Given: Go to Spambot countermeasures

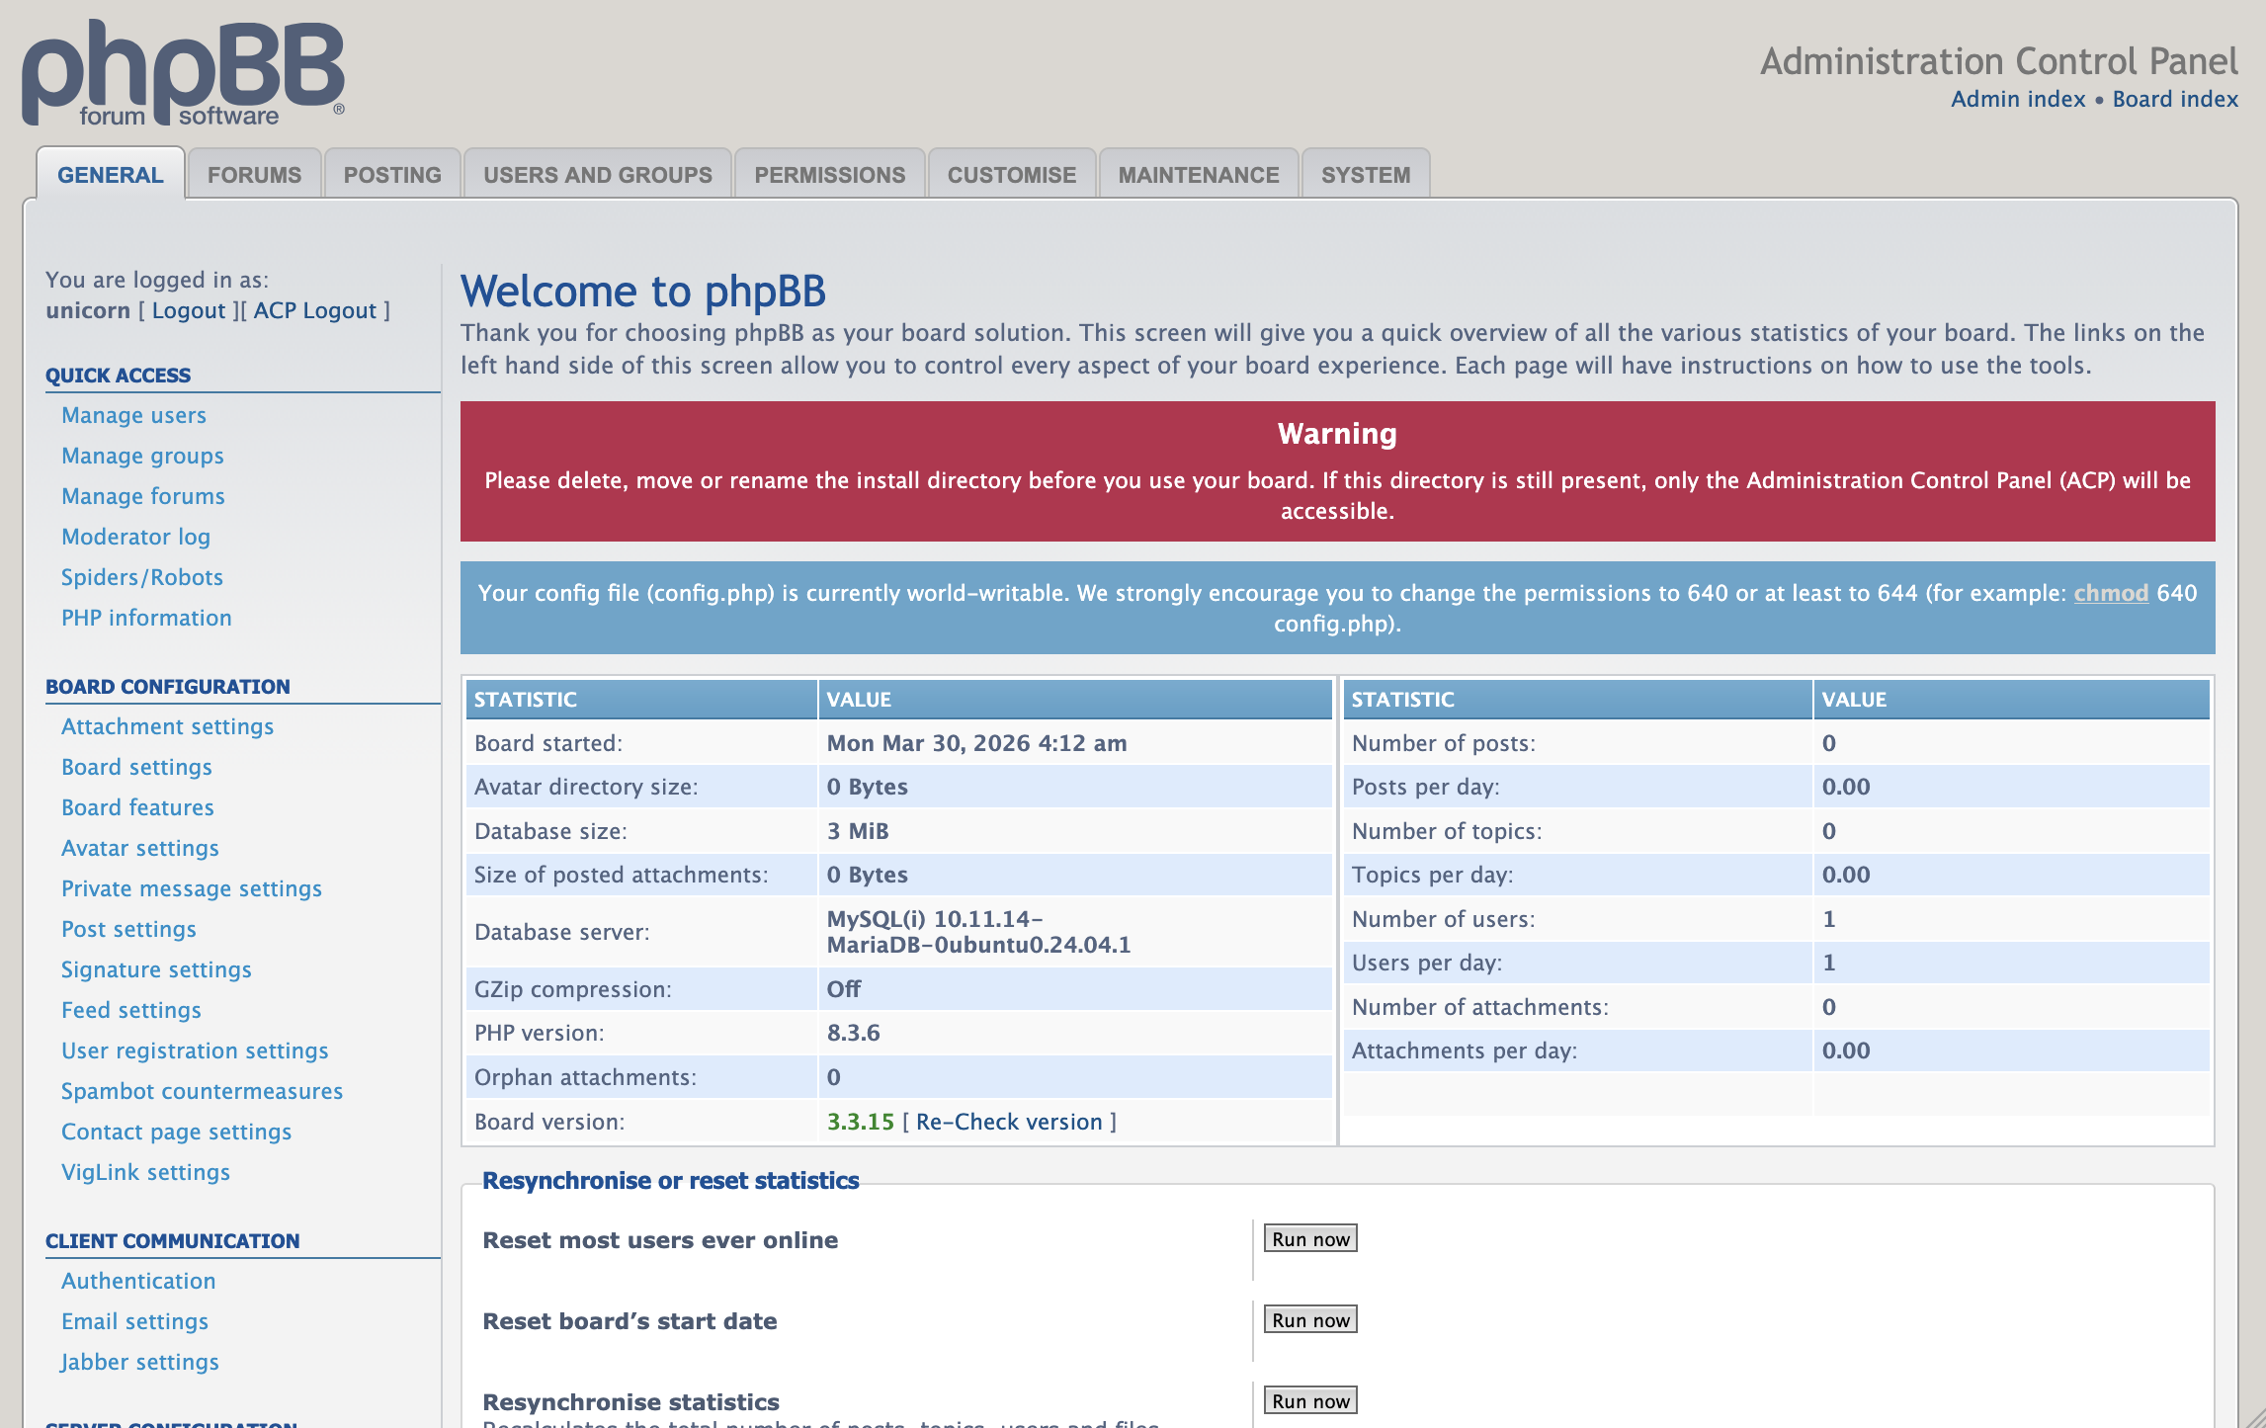Looking at the screenshot, I should (x=202, y=1091).
